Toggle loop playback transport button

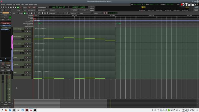[11, 7]
